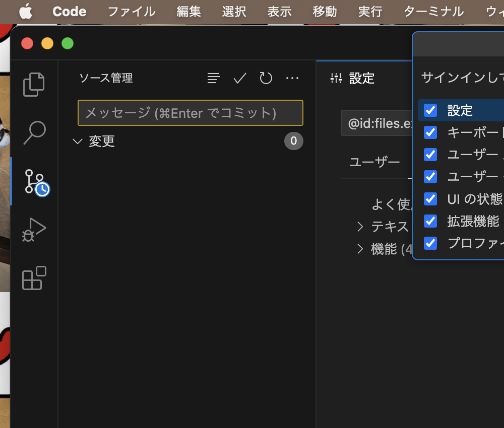
Task: Select よく使用するもの settings category
Action: (388, 204)
